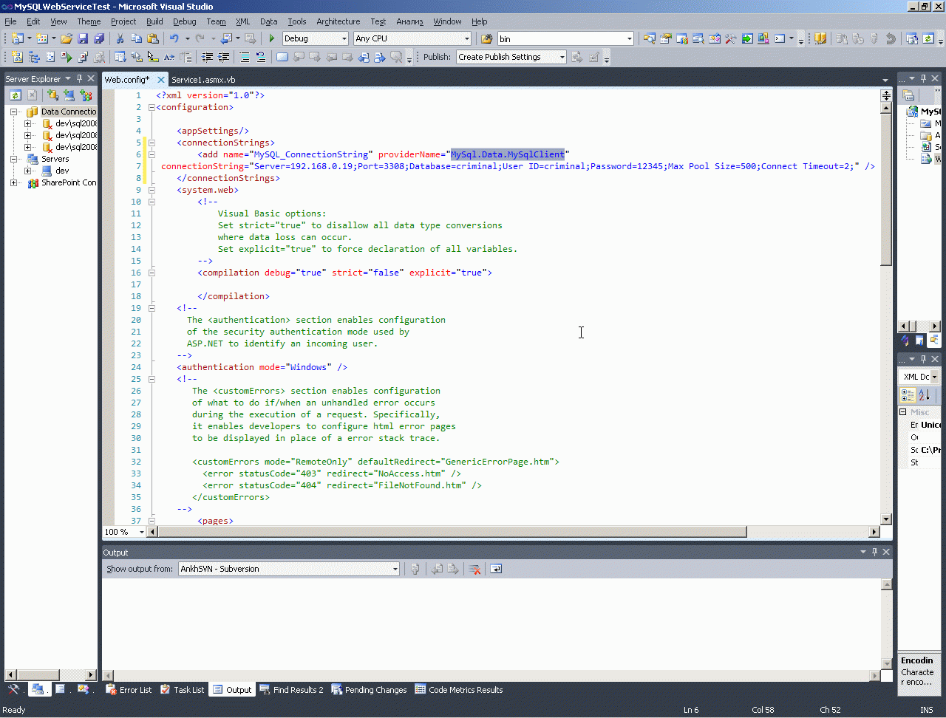Toggle word wrap in the Output window
The height and width of the screenshot is (718, 946).
[x=496, y=569]
